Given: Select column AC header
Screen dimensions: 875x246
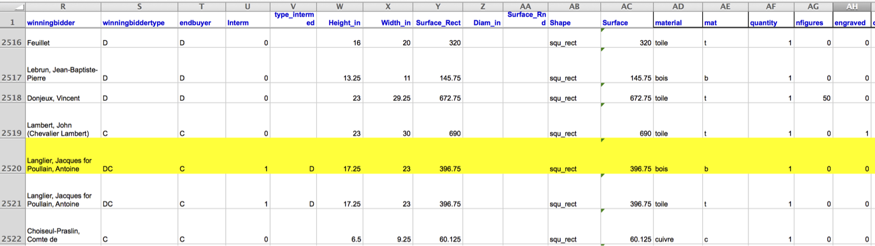Looking at the screenshot, I should click(627, 6).
